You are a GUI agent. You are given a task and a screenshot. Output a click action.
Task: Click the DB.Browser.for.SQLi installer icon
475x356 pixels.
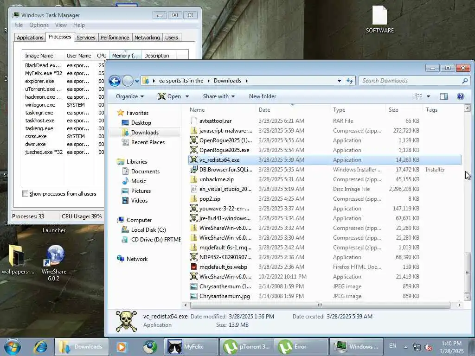click(194, 170)
